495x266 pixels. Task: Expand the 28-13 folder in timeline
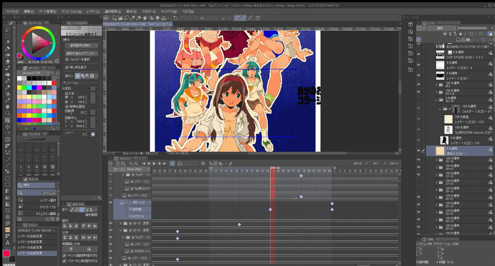click(x=120, y=224)
